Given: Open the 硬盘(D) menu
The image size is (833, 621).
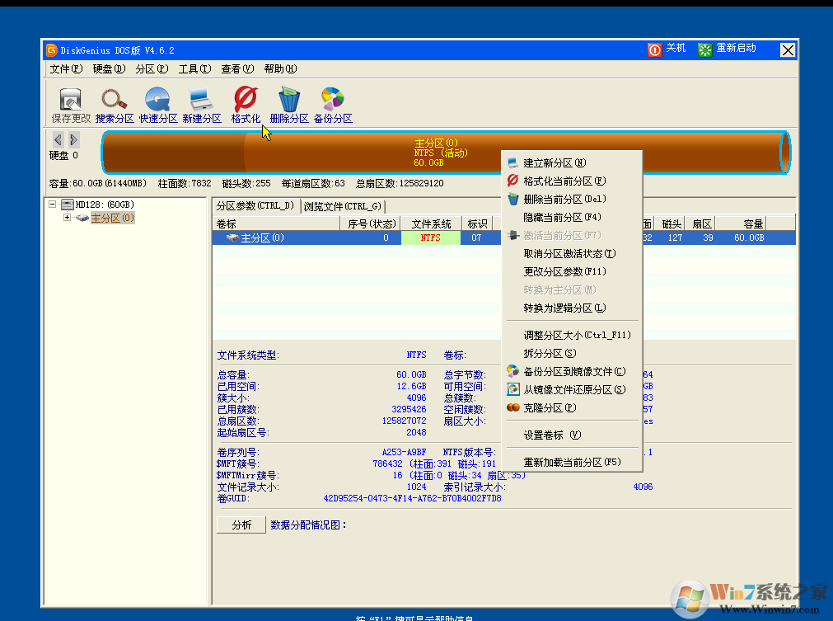Looking at the screenshot, I should (109, 69).
